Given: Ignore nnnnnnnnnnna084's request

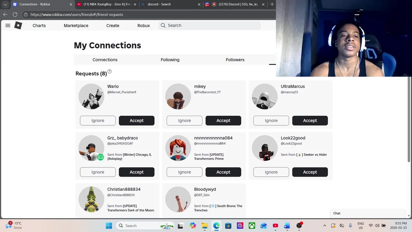Looking at the screenshot, I should [x=184, y=172].
